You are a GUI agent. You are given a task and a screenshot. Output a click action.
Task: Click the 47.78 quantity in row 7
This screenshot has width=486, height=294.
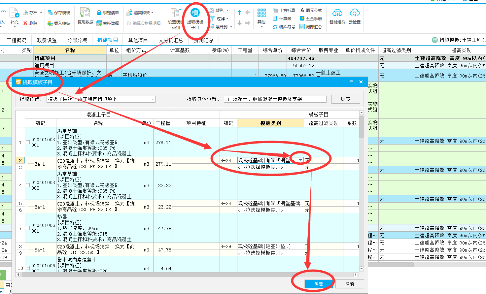tap(163, 228)
